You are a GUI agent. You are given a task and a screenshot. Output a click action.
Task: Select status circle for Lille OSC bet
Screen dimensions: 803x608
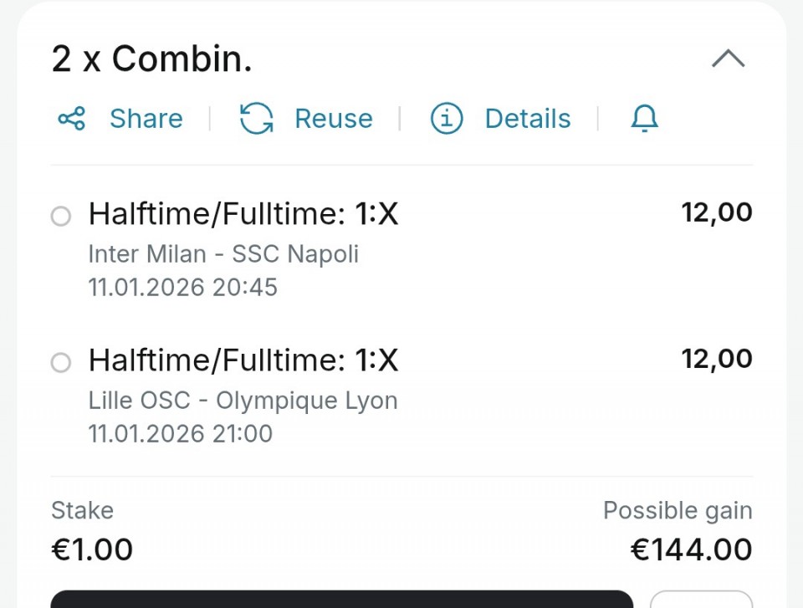coord(61,363)
